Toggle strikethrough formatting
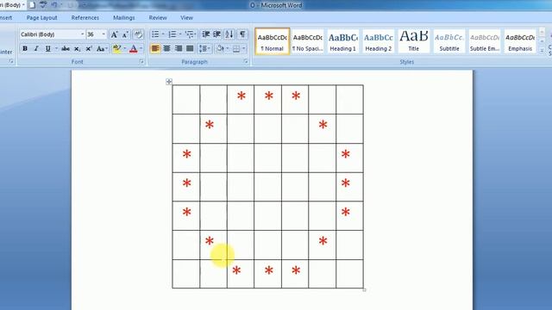The height and width of the screenshot is (310, 552). (x=66, y=48)
